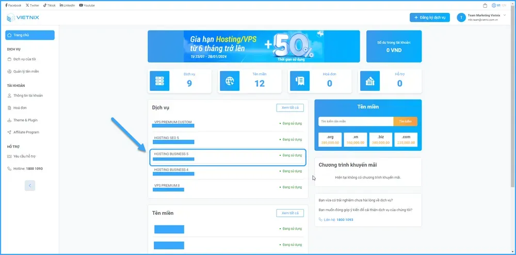Click the Hỗ trợ support stat icon

pos(369,81)
